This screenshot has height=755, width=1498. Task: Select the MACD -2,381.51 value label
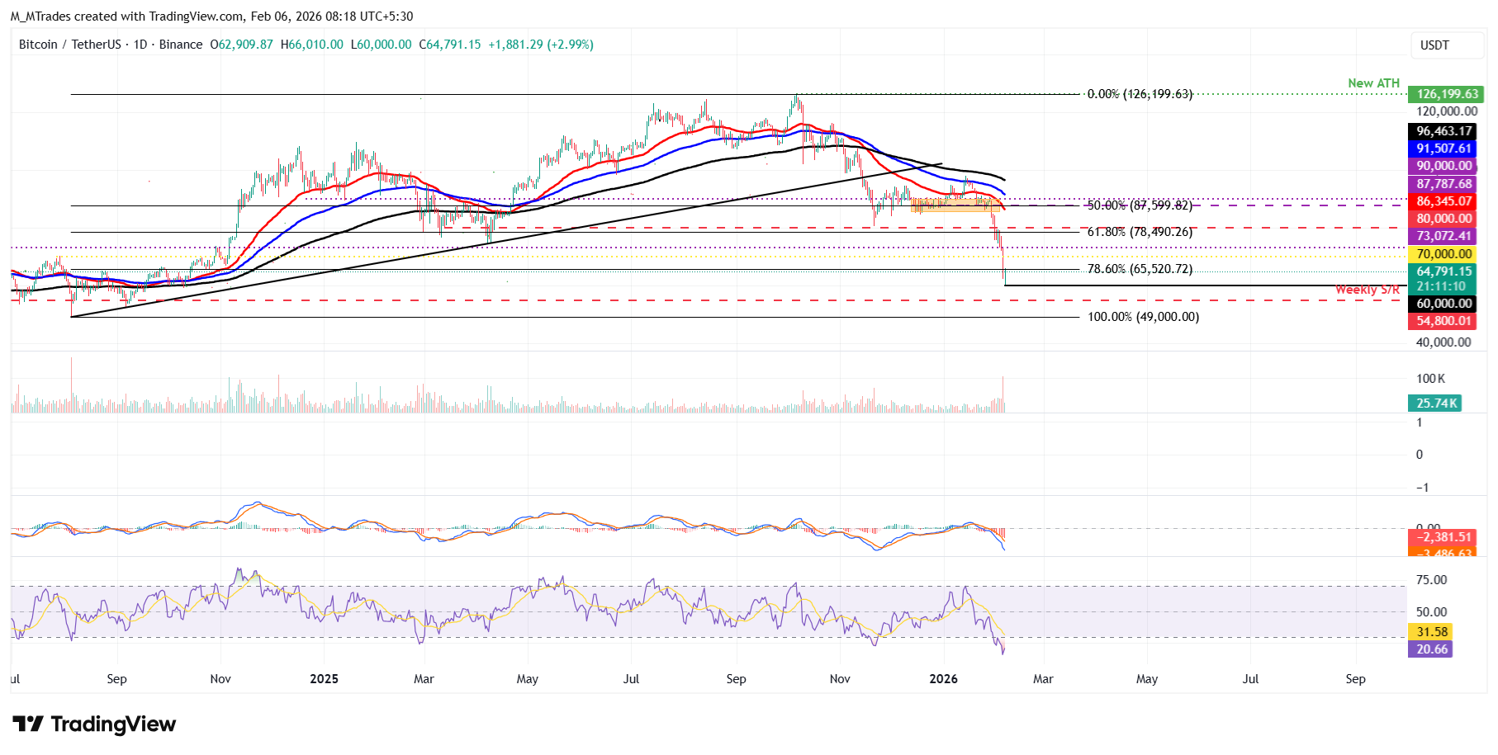point(1443,537)
